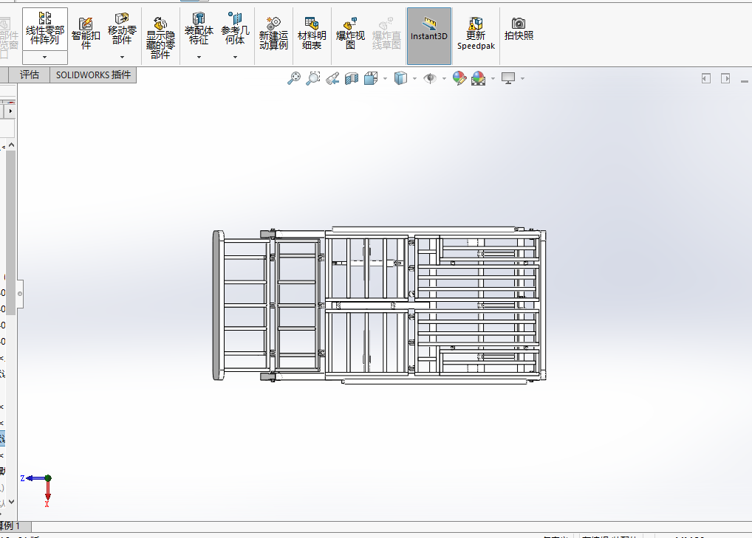Click the left panel tab scroll-right arrow
The height and width of the screenshot is (538, 752).
coord(10,111)
